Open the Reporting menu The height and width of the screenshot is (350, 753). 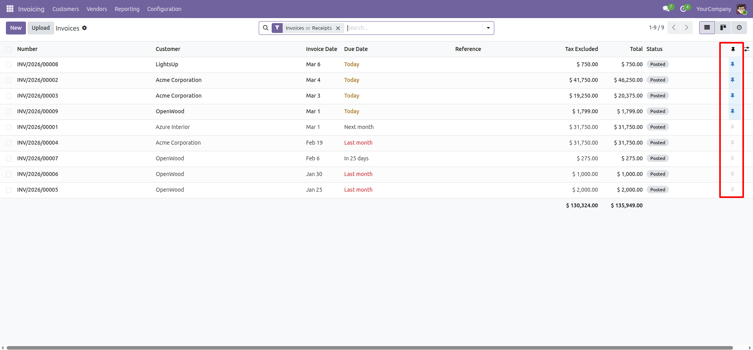[x=127, y=9]
